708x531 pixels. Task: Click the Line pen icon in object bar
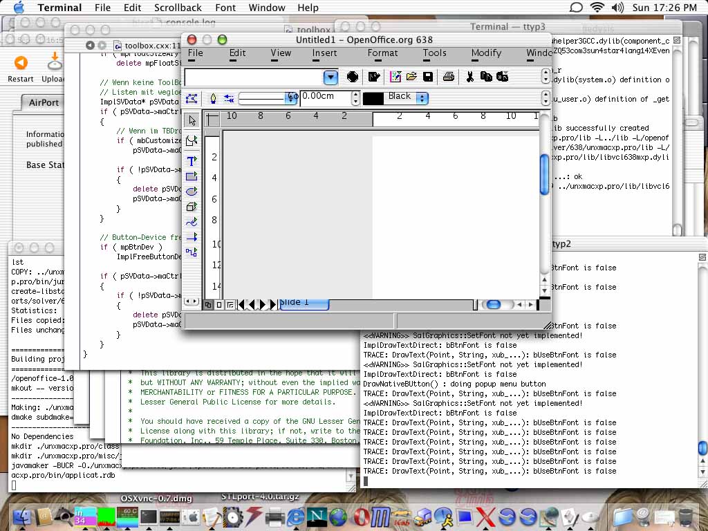point(213,98)
